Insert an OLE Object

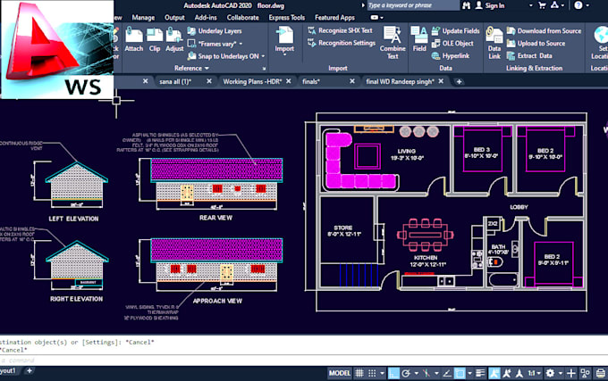tap(452, 44)
